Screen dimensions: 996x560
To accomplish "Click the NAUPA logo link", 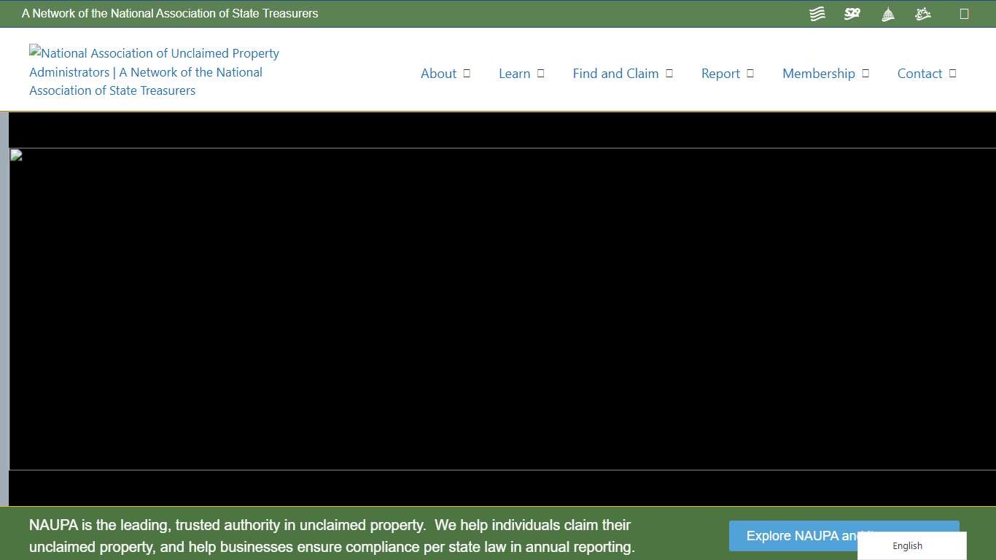I will pyautogui.click(x=154, y=71).
